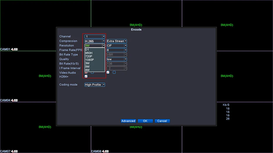273x153 pixels.
Task: Enable the Extra Stream audio checkbox
Action: (114, 72)
